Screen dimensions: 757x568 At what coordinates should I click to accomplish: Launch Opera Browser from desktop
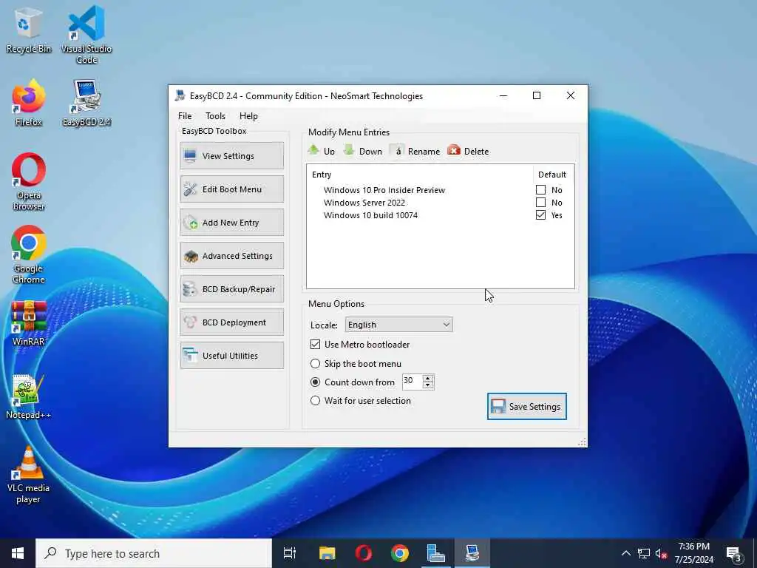coord(29,182)
